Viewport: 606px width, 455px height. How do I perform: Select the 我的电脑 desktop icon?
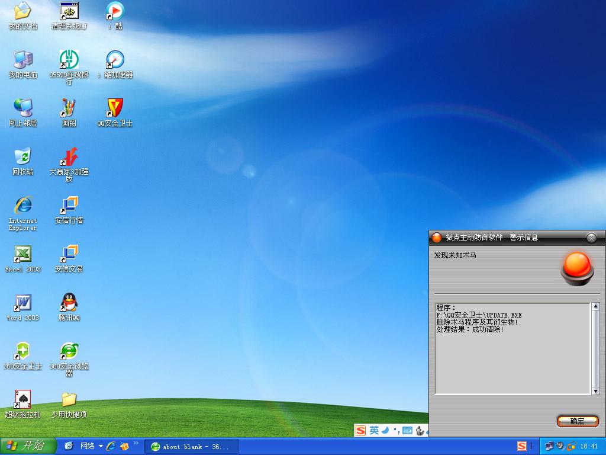(x=23, y=65)
